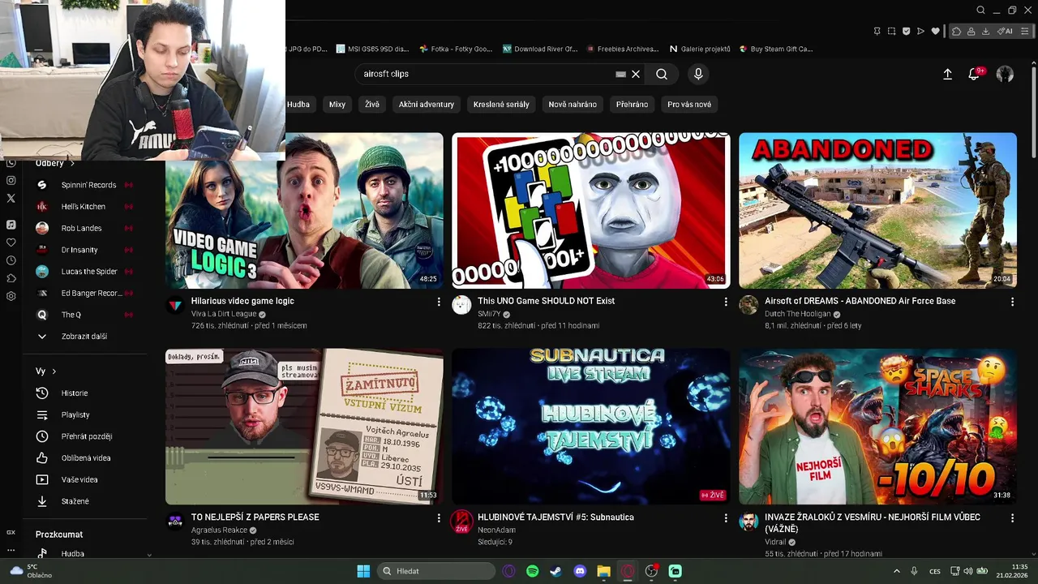The image size is (1038, 584).
Task: Click the send/flow arrow icon
Action: [920, 31]
